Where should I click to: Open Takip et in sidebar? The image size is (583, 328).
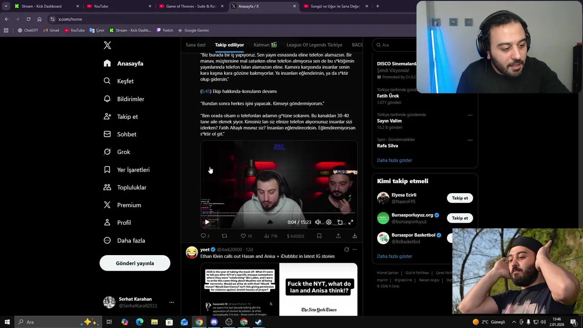(121, 117)
